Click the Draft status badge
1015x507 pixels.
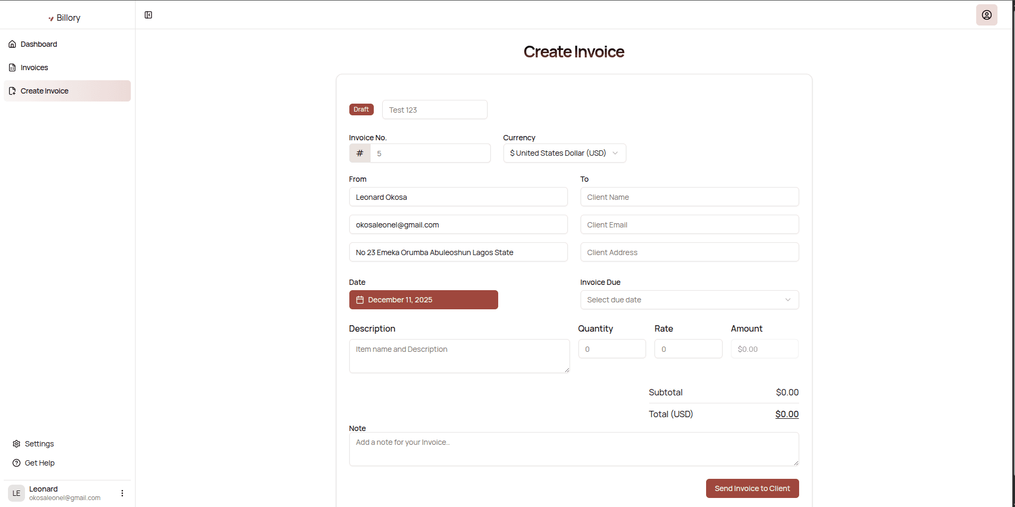point(361,109)
